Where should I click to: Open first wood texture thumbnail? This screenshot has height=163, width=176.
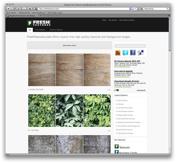click(42, 70)
